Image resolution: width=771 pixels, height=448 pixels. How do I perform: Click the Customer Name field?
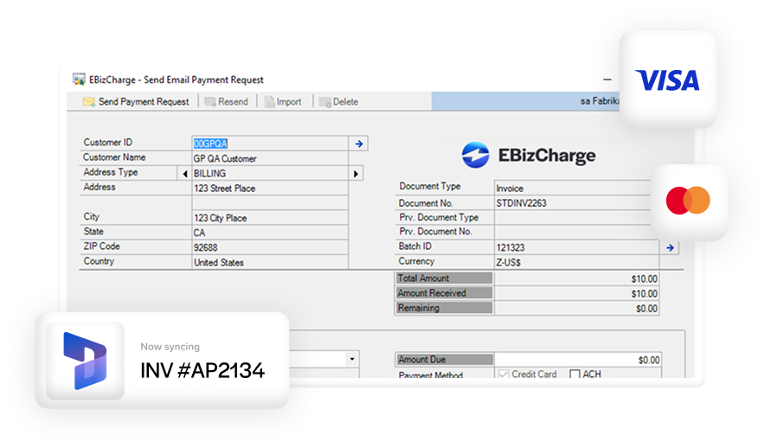coord(270,158)
